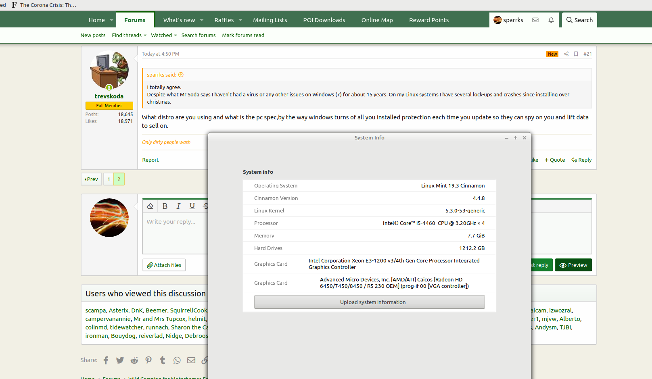The width and height of the screenshot is (652, 379).
Task: Open izwozral's profile link
Action: click(x=560, y=310)
